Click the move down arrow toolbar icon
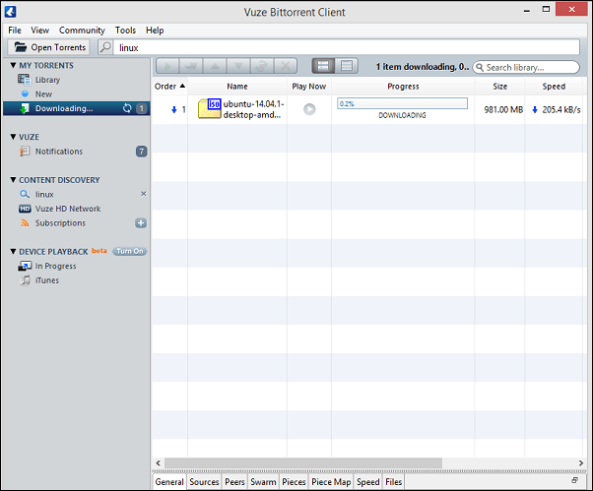The height and width of the screenshot is (491, 593). 238,67
